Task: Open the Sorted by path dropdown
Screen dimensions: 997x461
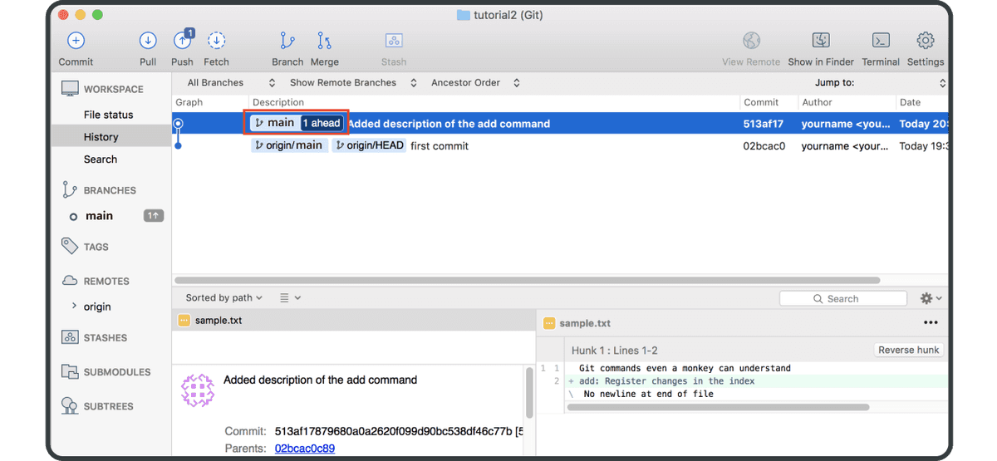Action: pos(223,297)
